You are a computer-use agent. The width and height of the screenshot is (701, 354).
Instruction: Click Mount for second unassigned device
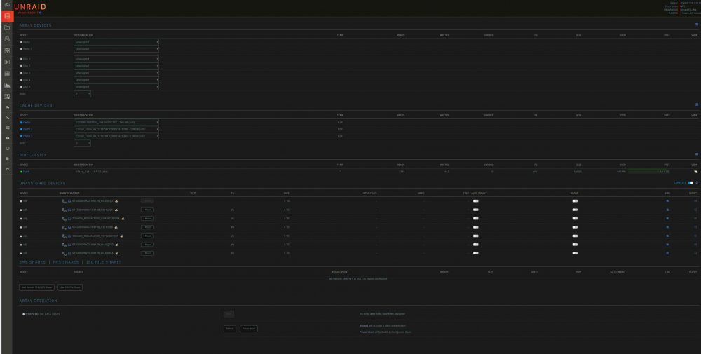pos(147,210)
